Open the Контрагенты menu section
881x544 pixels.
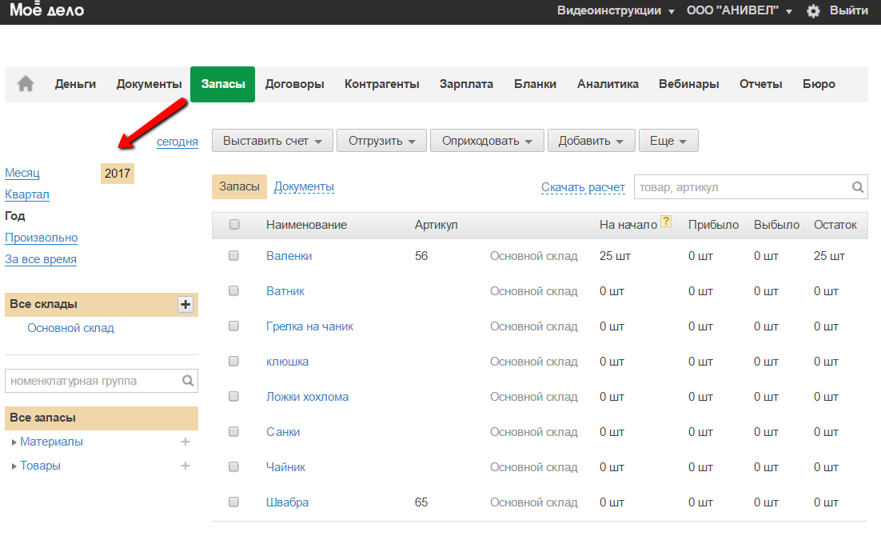point(381,84)
